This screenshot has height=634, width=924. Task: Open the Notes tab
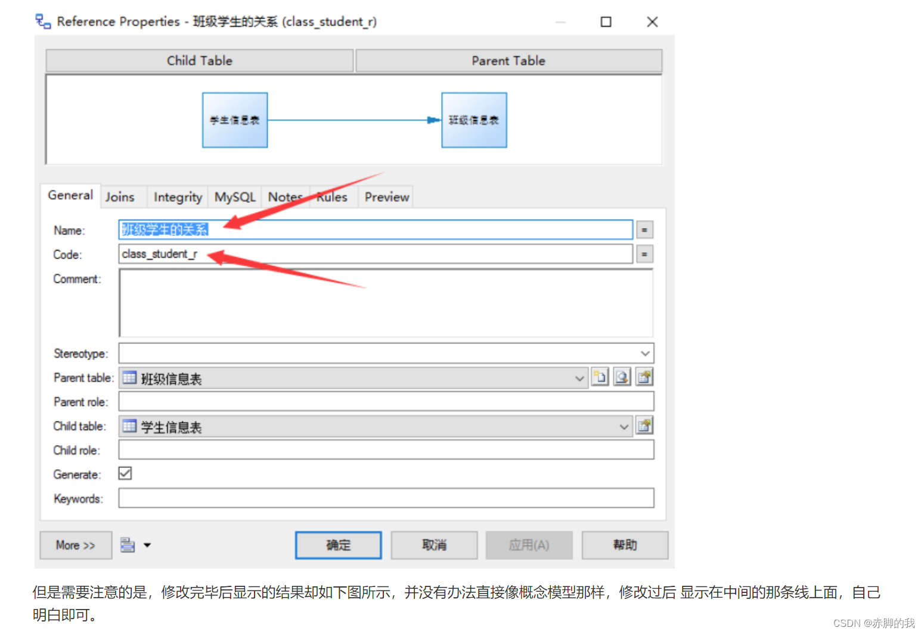click(285, 197)
